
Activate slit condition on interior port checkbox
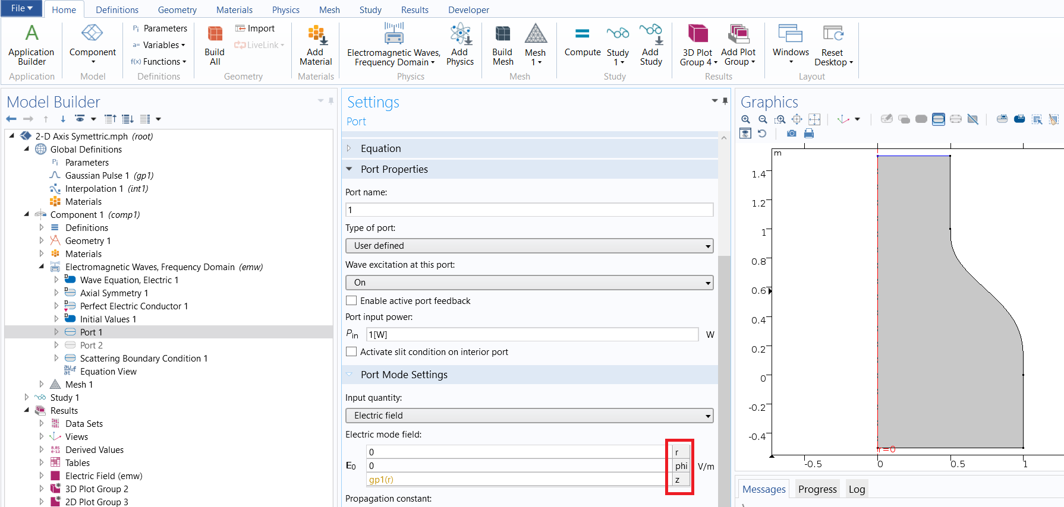click(x=352, y=352)
